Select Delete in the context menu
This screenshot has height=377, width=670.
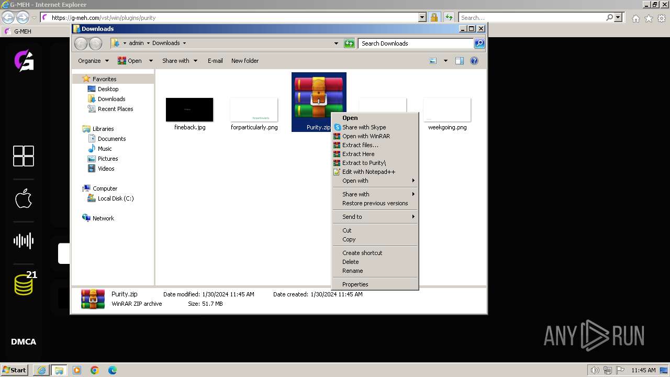(375, 262)
